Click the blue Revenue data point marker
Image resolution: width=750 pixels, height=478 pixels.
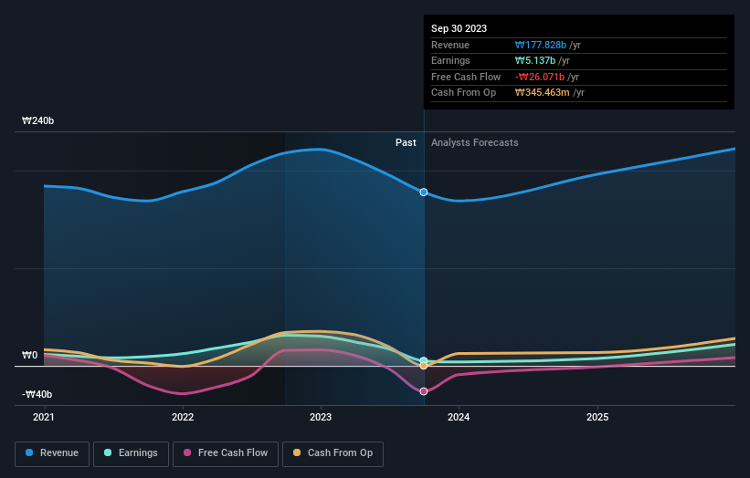424,192
